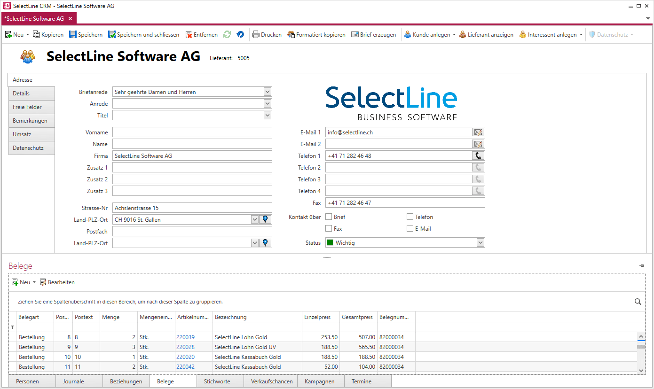Enable the Brief contact checkbox
The height and width of the screenshot is (389, 654).
point(329,217)
